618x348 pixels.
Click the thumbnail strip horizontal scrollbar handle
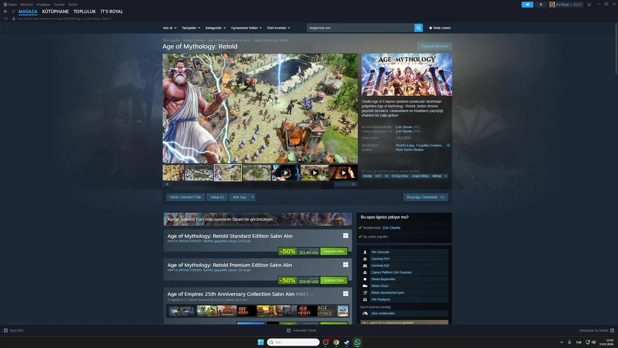click(341, 184)
